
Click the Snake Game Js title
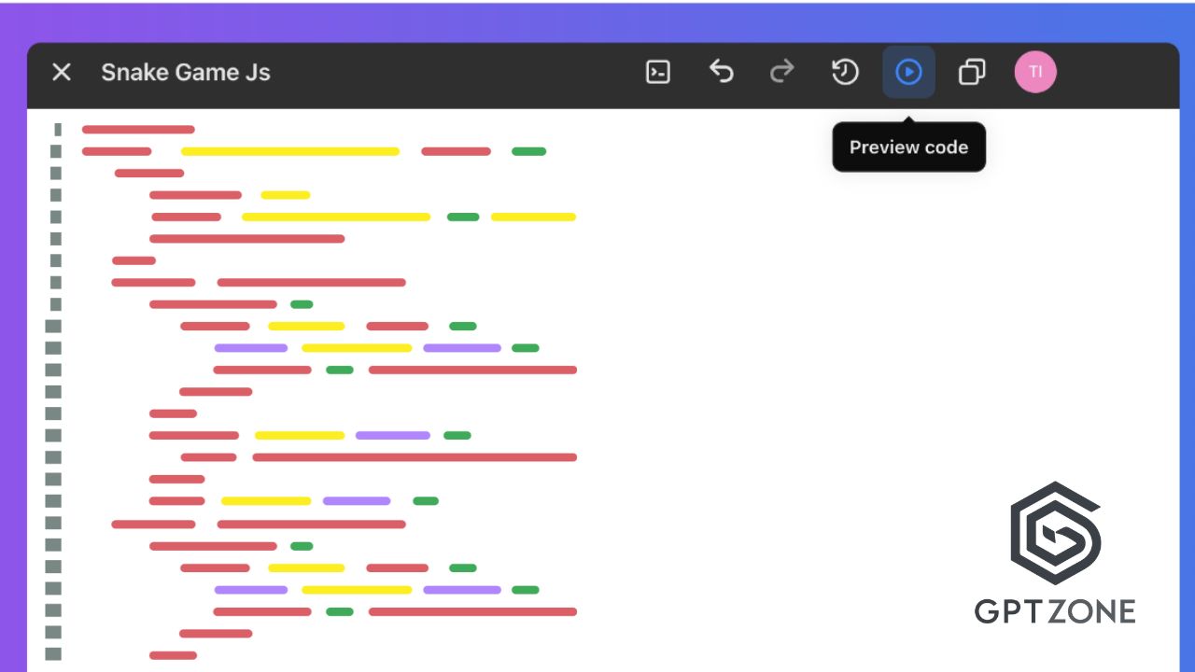[x=186, y=73]
